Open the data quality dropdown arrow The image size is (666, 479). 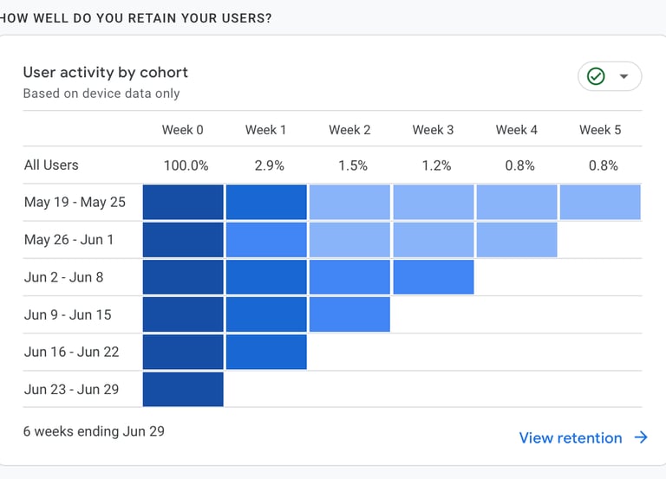624,76
